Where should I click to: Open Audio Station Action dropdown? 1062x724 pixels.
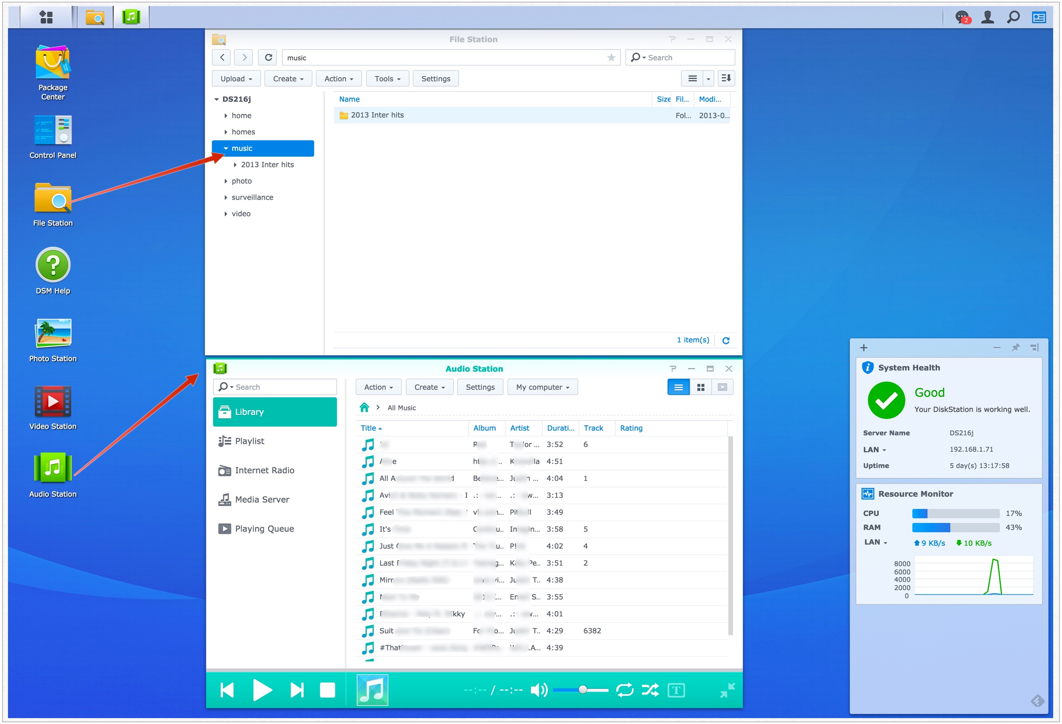click(x=379, y=387)
